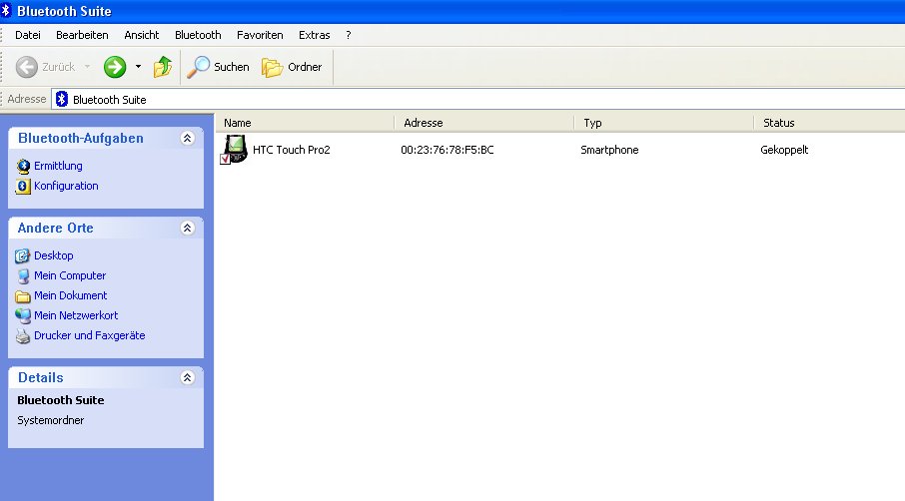Open the Konfiguration link
The height and width of the screenshot is (501, 905).
(x=66, y=187)
